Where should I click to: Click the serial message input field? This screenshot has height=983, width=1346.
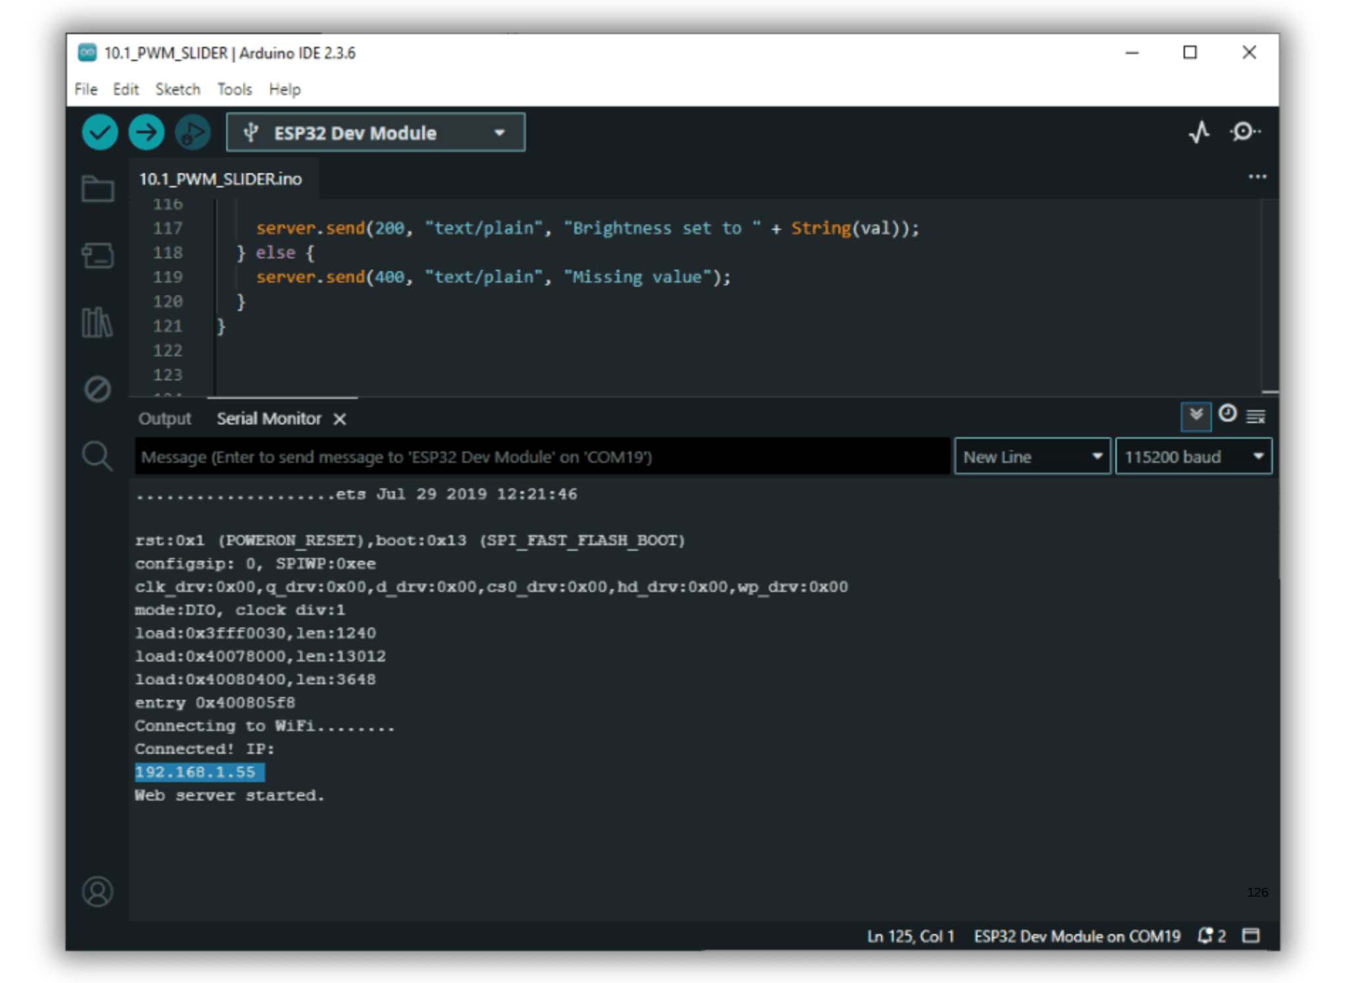pos(542,457)
